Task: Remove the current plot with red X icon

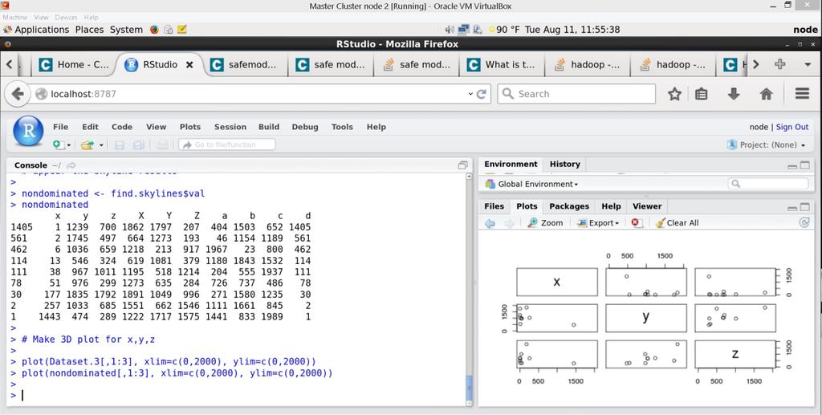Action: pos(637,222)
